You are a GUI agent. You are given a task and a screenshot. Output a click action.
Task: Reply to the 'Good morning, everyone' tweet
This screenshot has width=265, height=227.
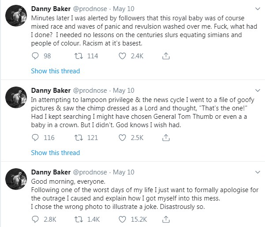(x=35, y=219)
